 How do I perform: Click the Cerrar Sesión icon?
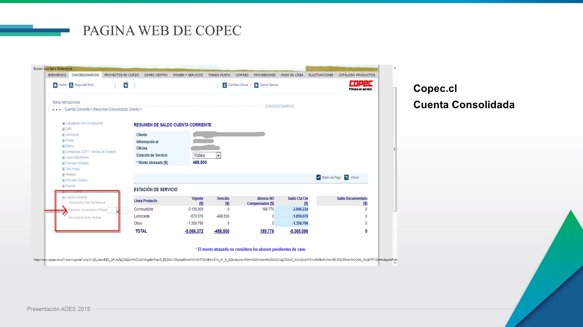pyautogui.click(x=256, y=85)
